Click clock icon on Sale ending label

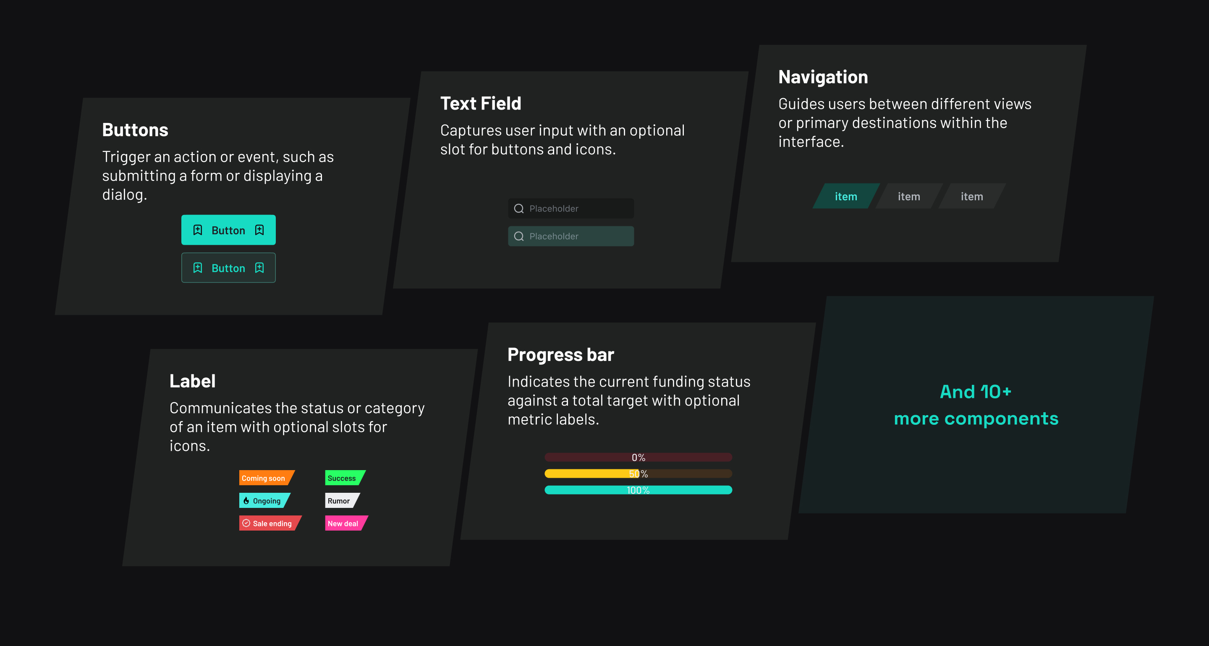(246, 523)
